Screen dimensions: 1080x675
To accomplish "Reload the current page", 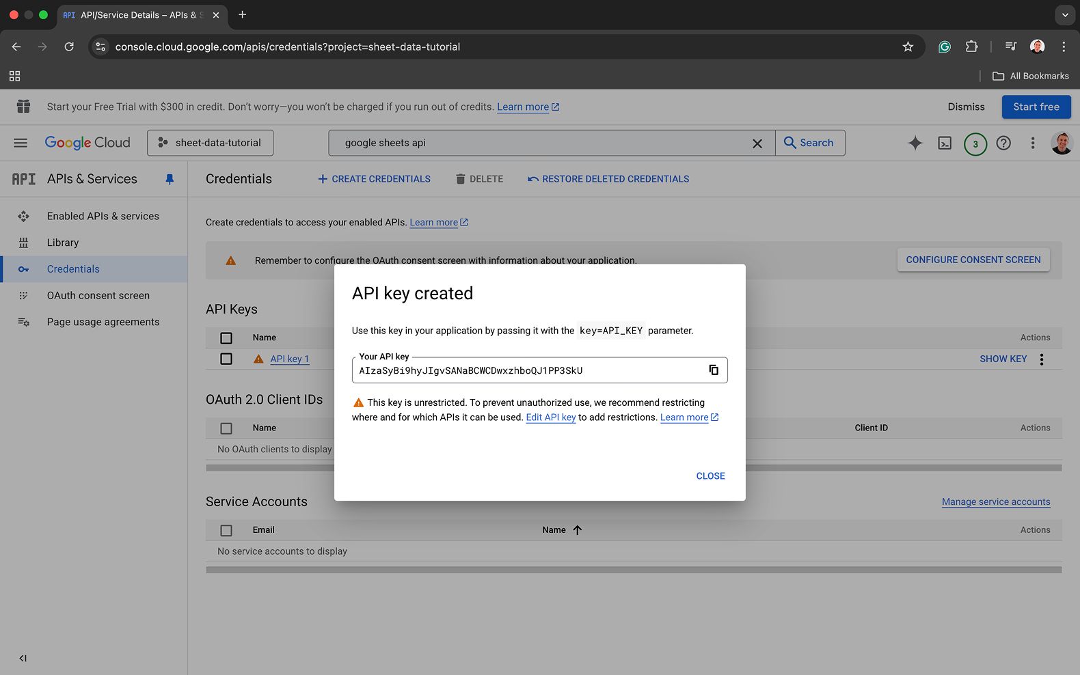I will pos(69,46).
